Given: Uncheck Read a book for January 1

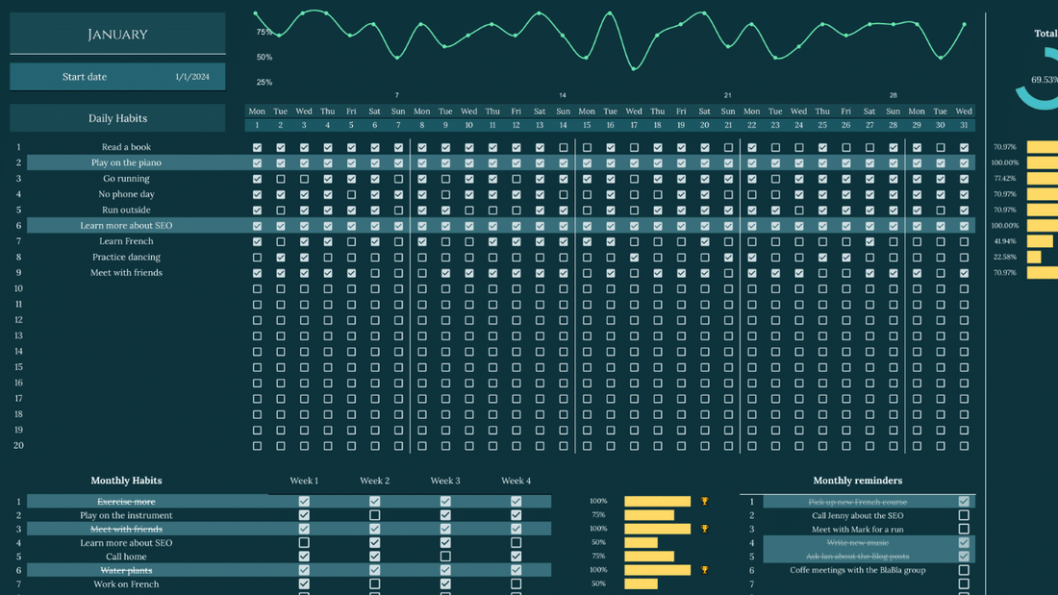Looking at the screenshot, I should coord(257,147).
